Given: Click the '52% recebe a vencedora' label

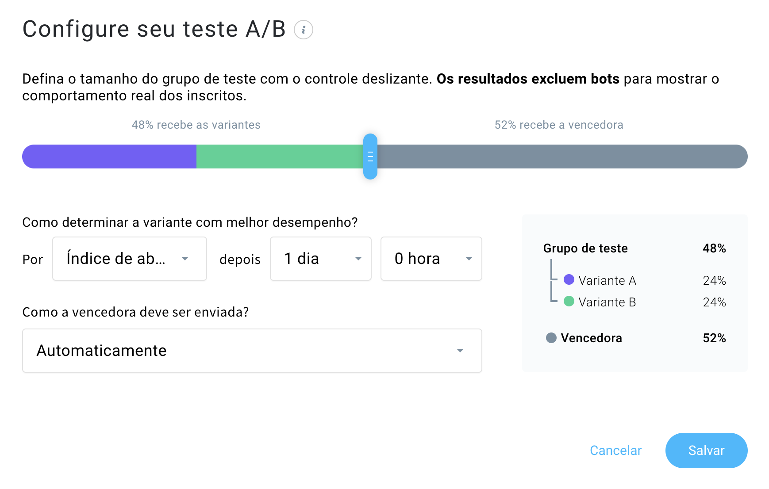Looking at the screenshot, I should coord(559,125).
